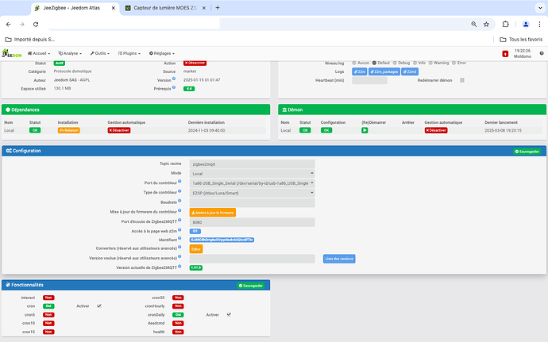Show the browser tab list chevron
548x342 pixels.
click(x=540, y=8)
